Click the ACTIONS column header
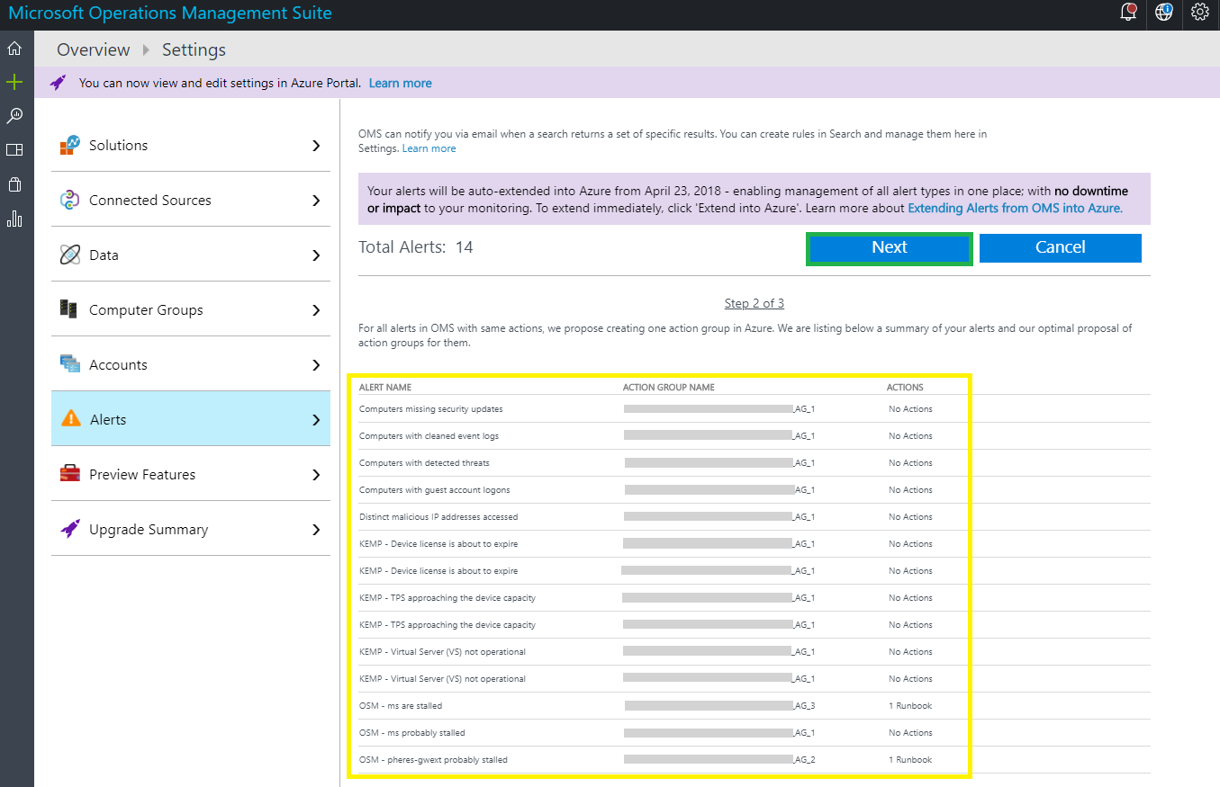Screen dimensions: 1220x787 905,388
